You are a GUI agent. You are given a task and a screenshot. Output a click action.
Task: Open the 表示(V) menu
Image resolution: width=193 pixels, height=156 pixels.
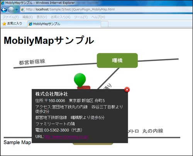point(42,17)
